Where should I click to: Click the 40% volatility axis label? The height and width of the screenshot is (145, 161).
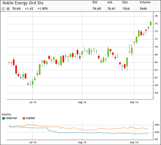click(157, 125)
